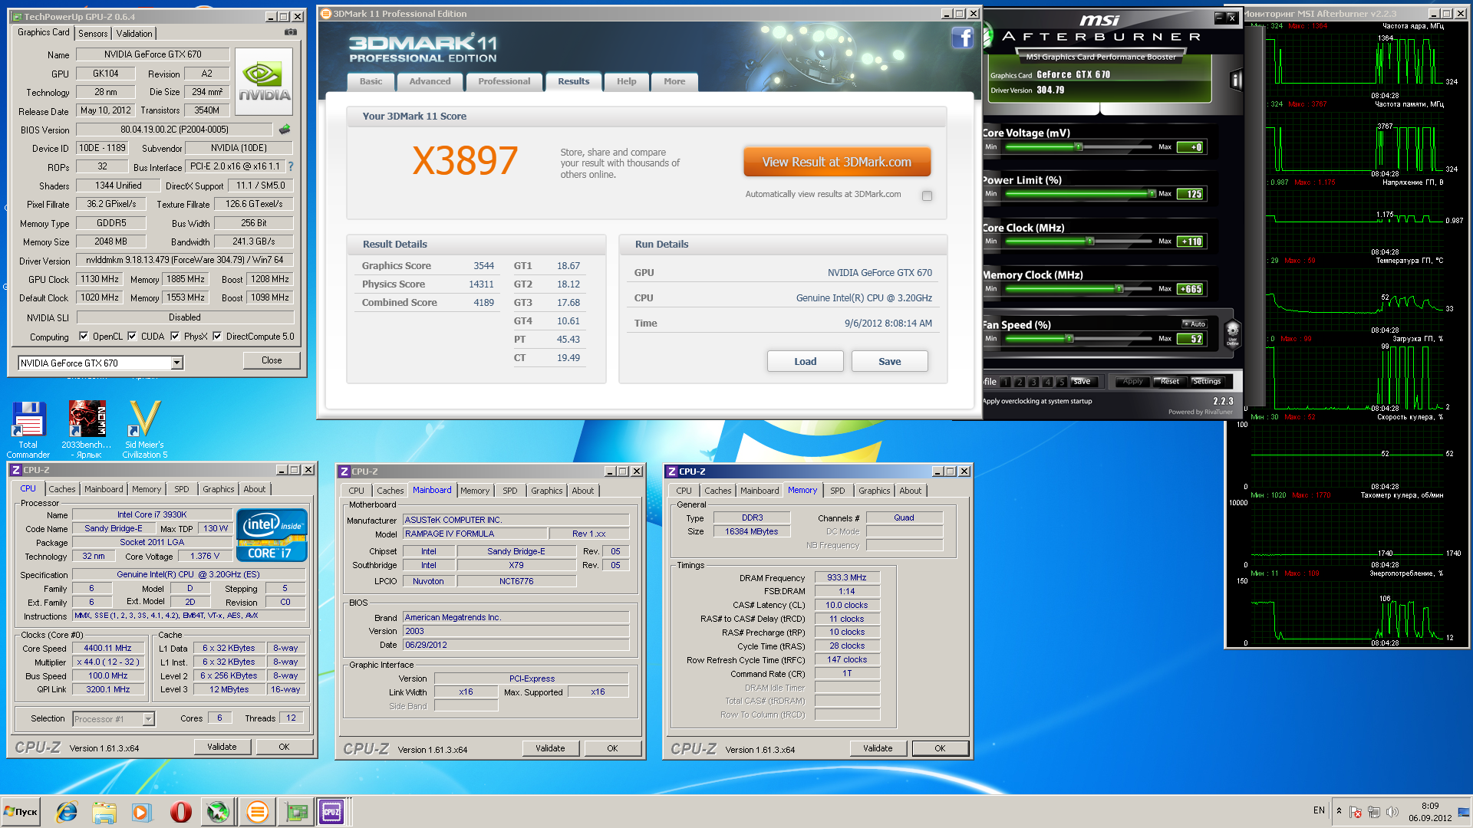Click the Close button in GPU-Z
This screenshot has height=828, width=1473.
(272, 360)
